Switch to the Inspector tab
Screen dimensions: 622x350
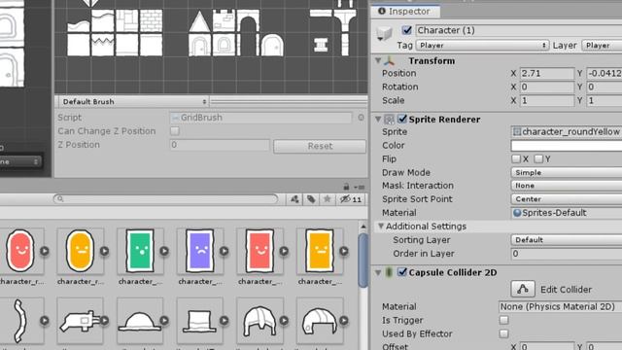(404, 11)
